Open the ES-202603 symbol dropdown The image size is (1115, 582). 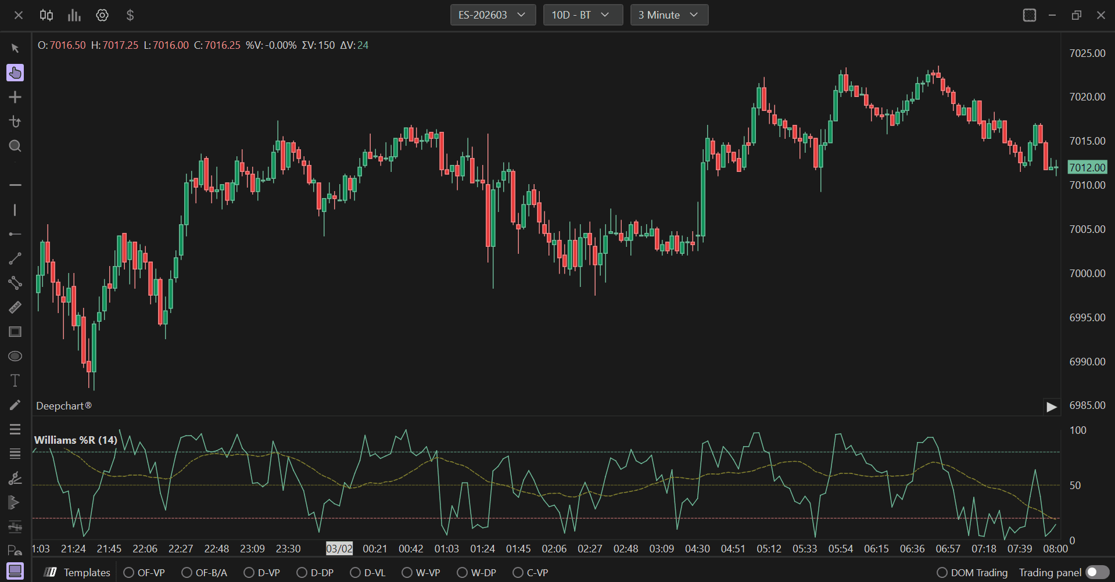tap(493, 15)
